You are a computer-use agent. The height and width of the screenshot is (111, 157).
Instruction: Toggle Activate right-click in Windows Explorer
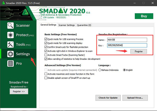(x=46, y=51)
